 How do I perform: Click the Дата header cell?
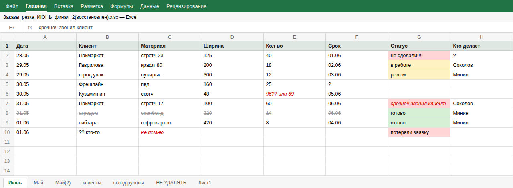(45, 46)
